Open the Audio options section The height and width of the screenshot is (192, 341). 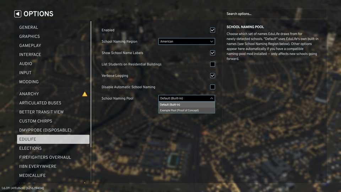[x=53, y=64]
